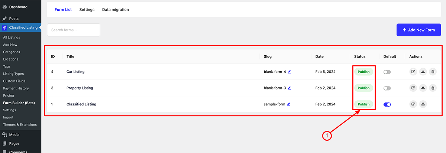Edit slug sample-form pencil icon
446x153 pixels.
coord(289,104)
